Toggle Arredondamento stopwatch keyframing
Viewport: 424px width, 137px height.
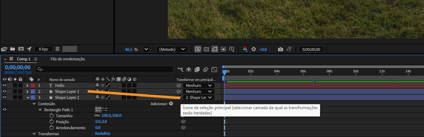51,128
